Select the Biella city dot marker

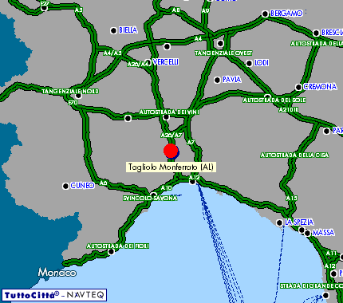(x=113, y=30)
